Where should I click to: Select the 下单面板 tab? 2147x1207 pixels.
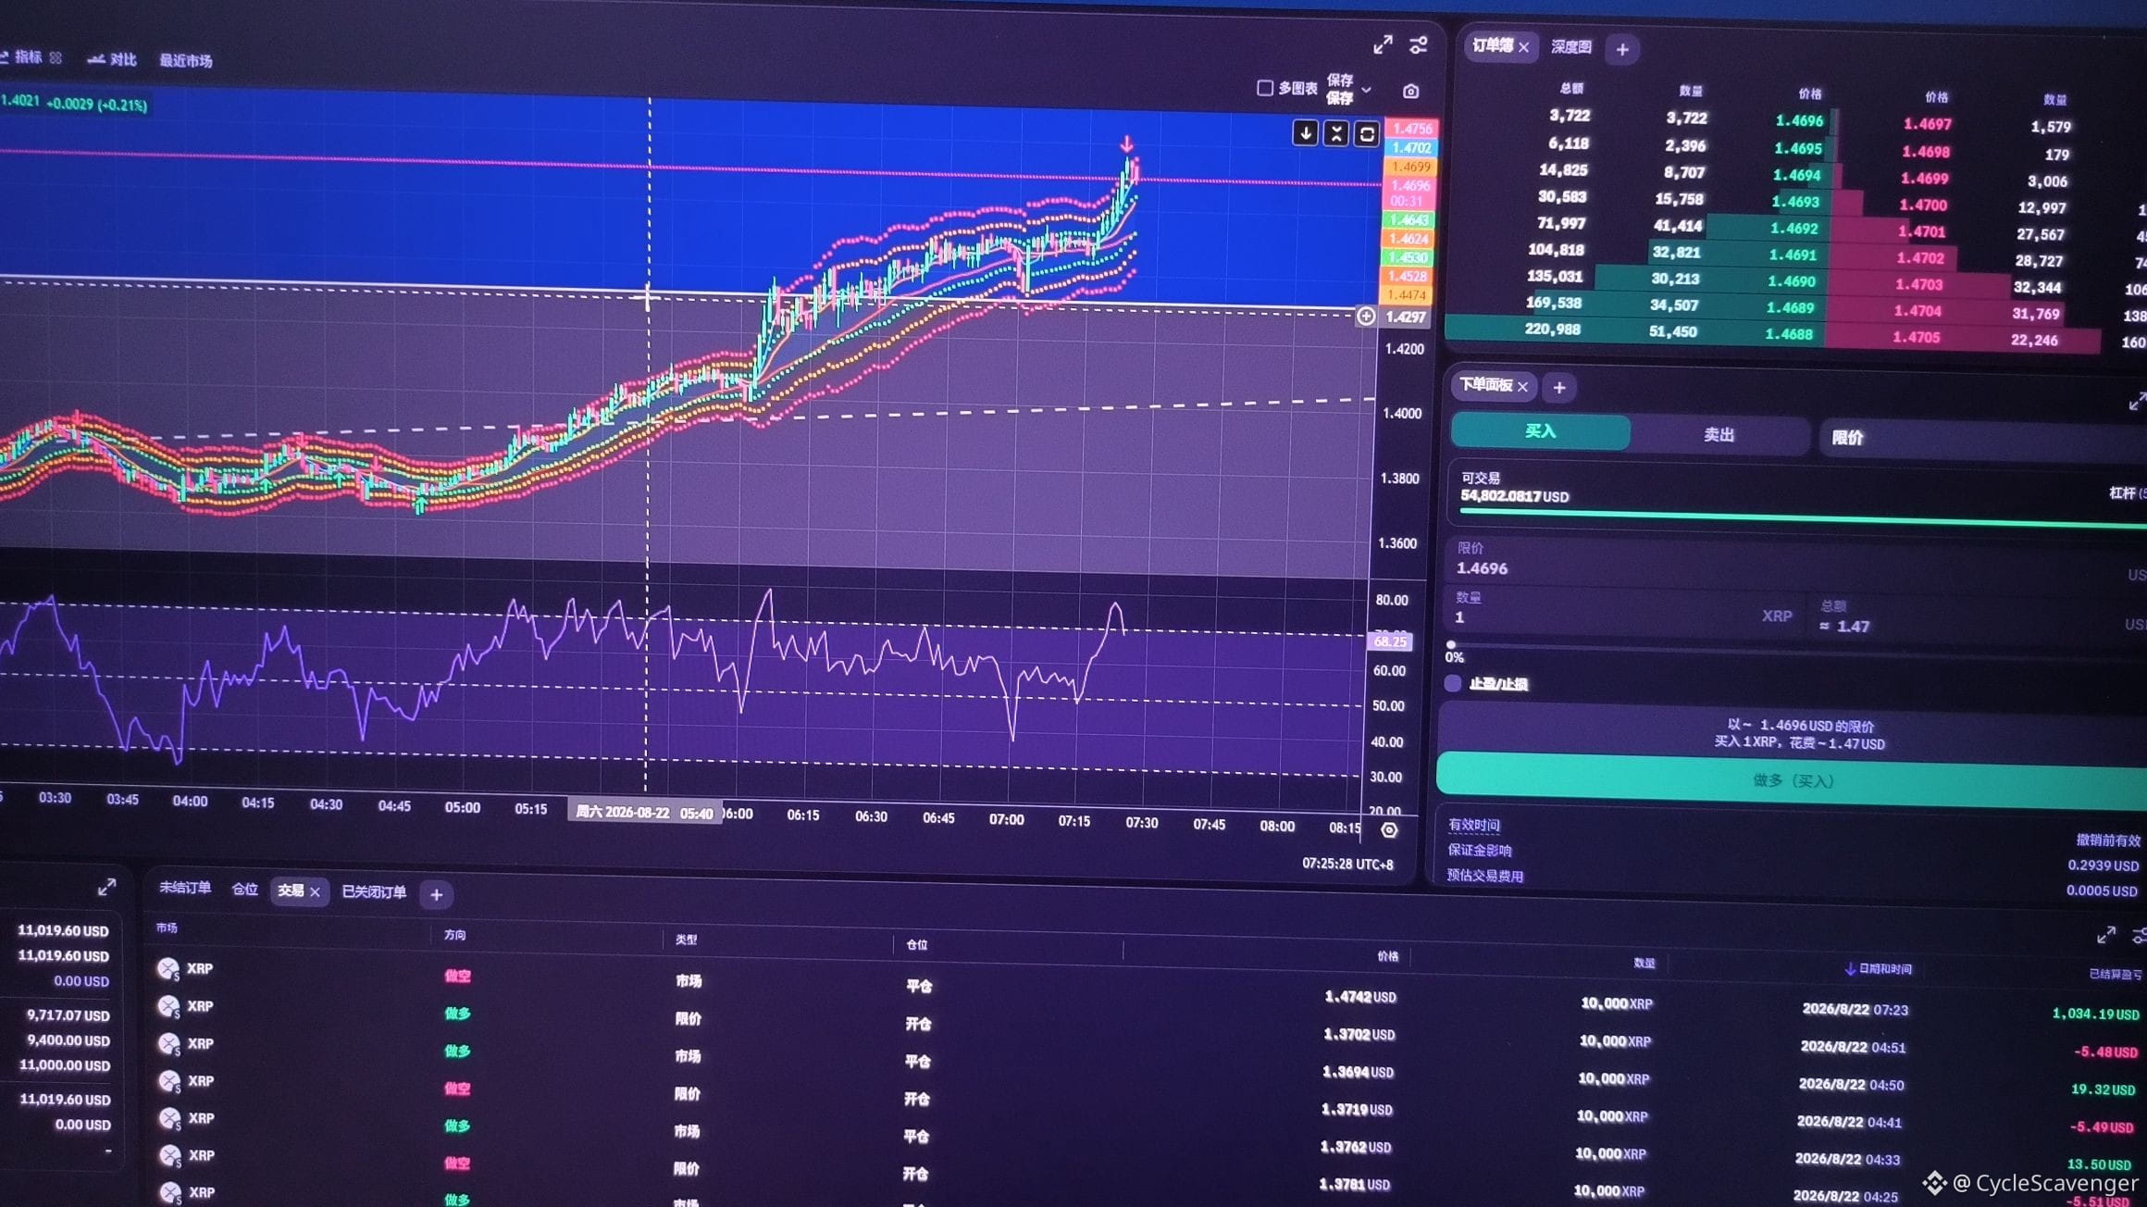1485,385
